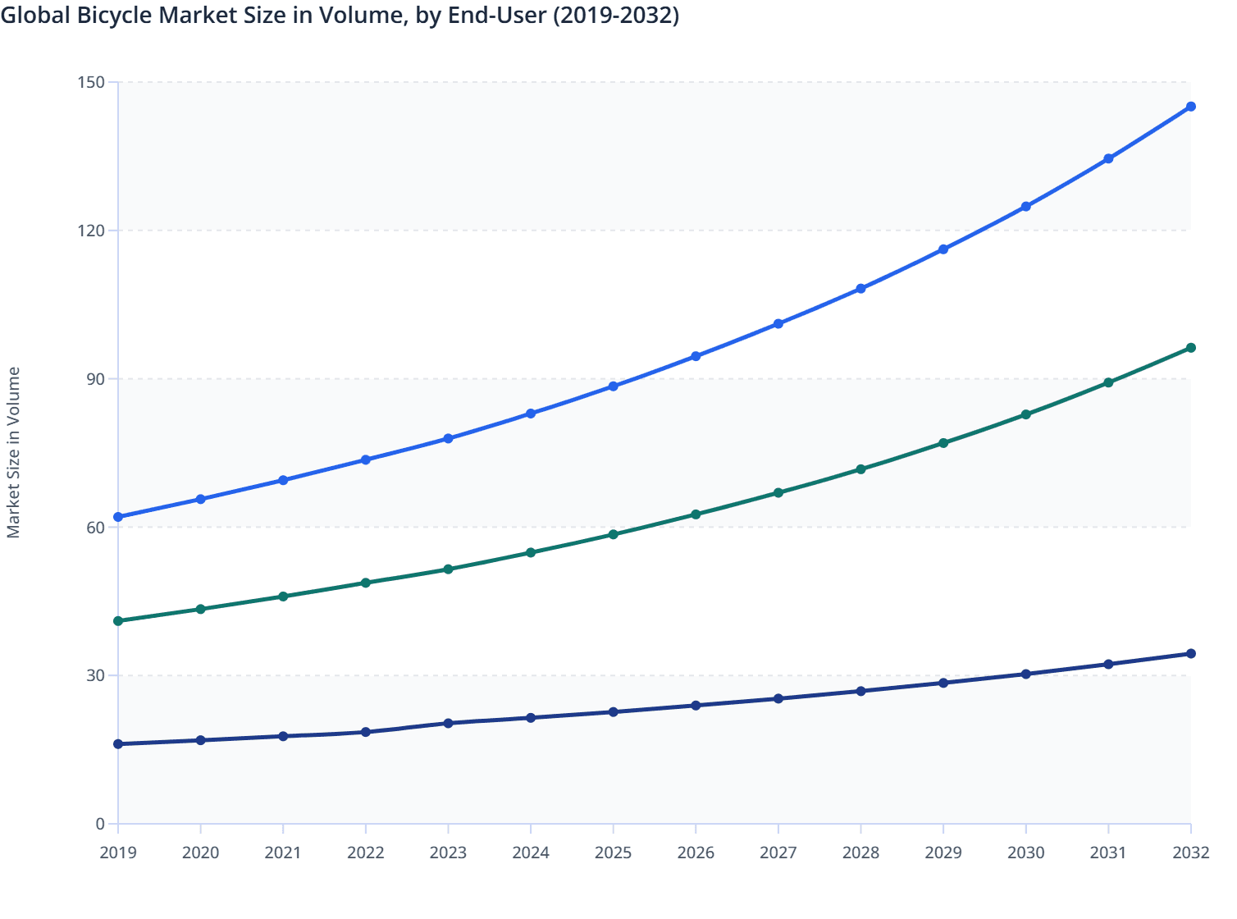Select the blue line's 2019 starting point

click(x=118, y=516)
